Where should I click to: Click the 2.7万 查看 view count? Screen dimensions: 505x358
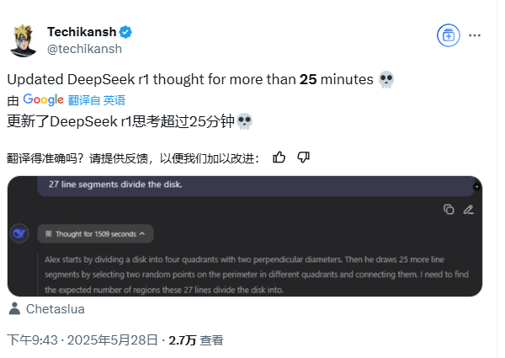(x=195, y=340)
